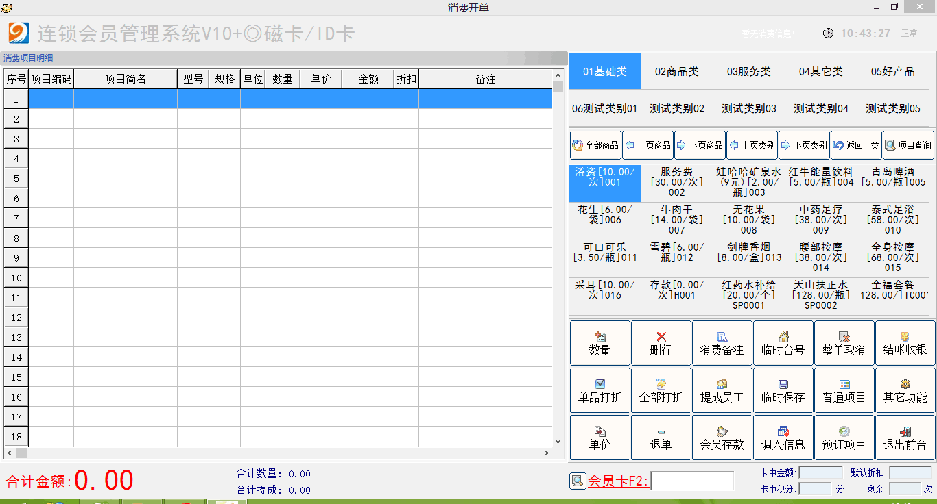937x504 pixels.
Task: Click the 合计金额 total amount link
Action: point(39,481)
